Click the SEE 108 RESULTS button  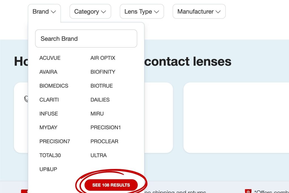111,185
